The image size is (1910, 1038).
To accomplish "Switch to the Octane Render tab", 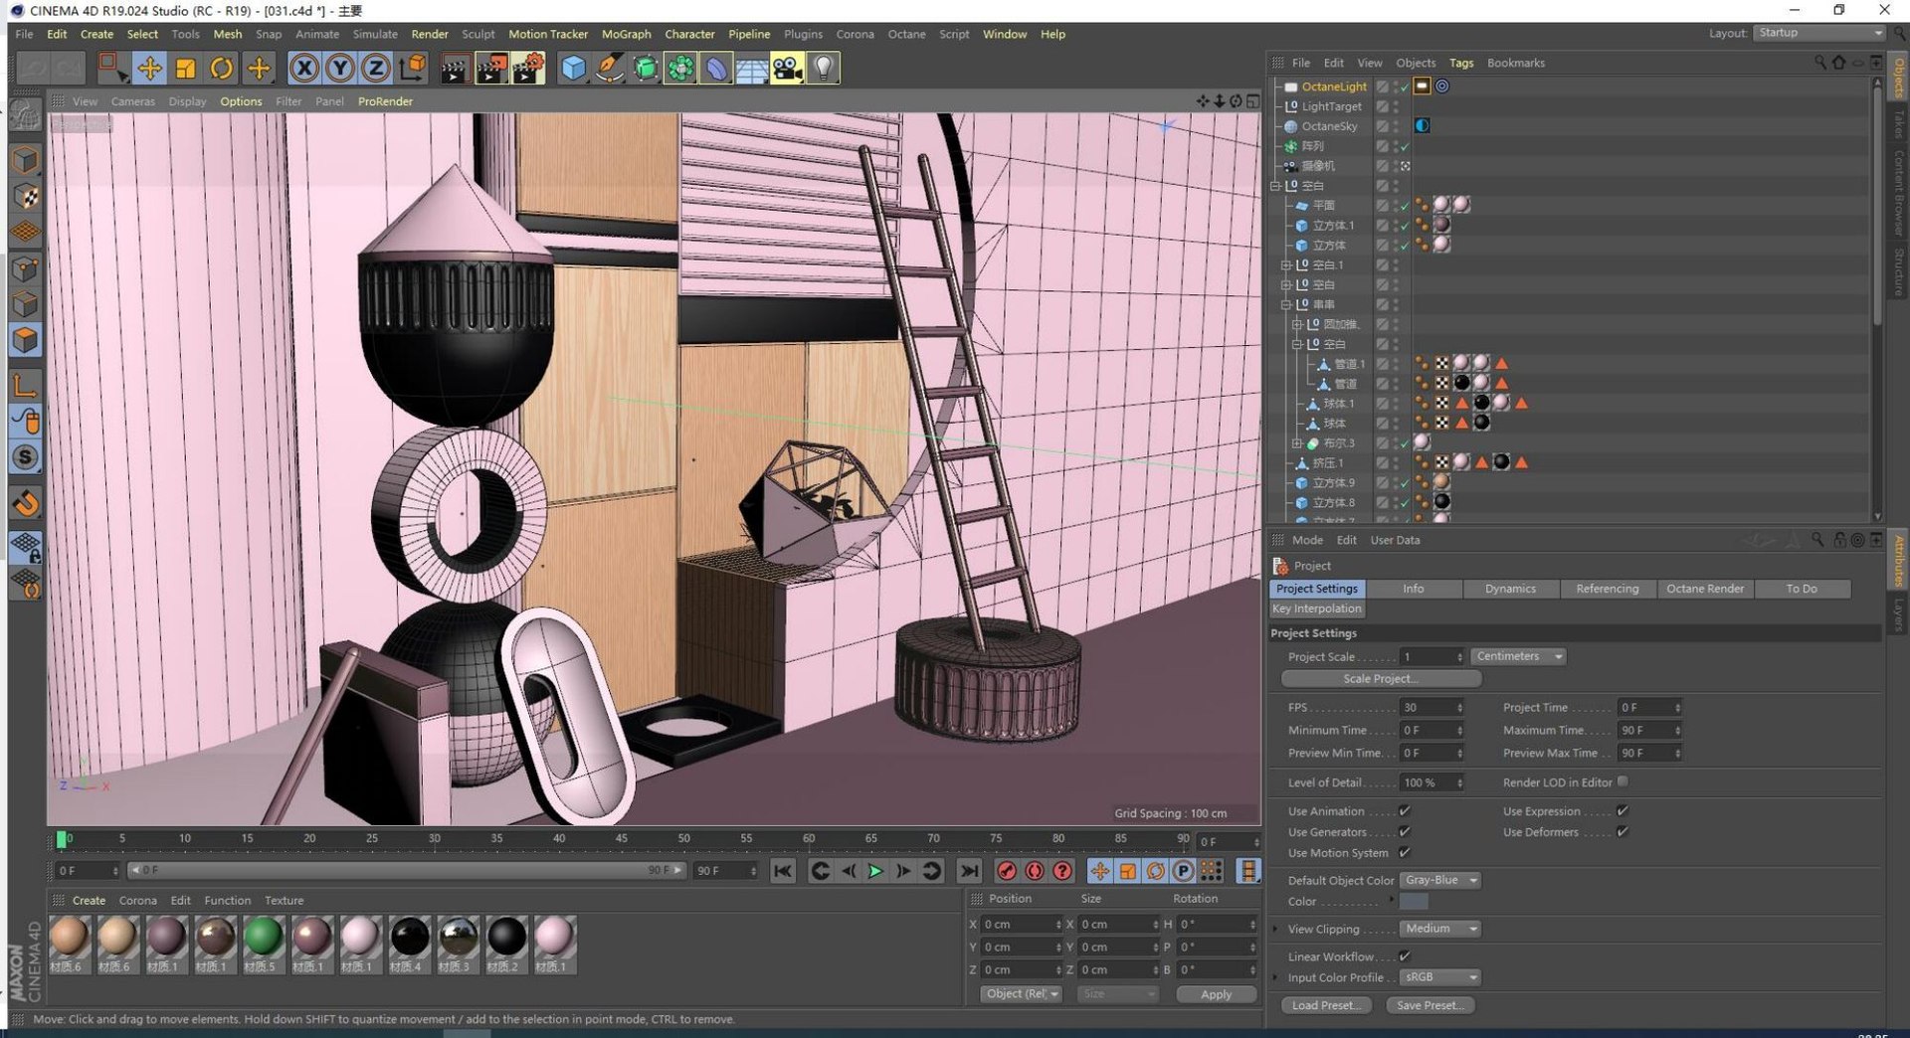I will coord(1704,589).
